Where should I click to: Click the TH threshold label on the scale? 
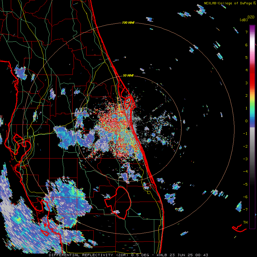245,222
